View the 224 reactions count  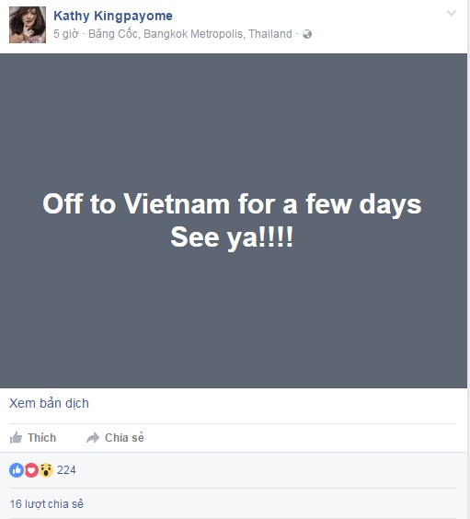click(66, 470)
